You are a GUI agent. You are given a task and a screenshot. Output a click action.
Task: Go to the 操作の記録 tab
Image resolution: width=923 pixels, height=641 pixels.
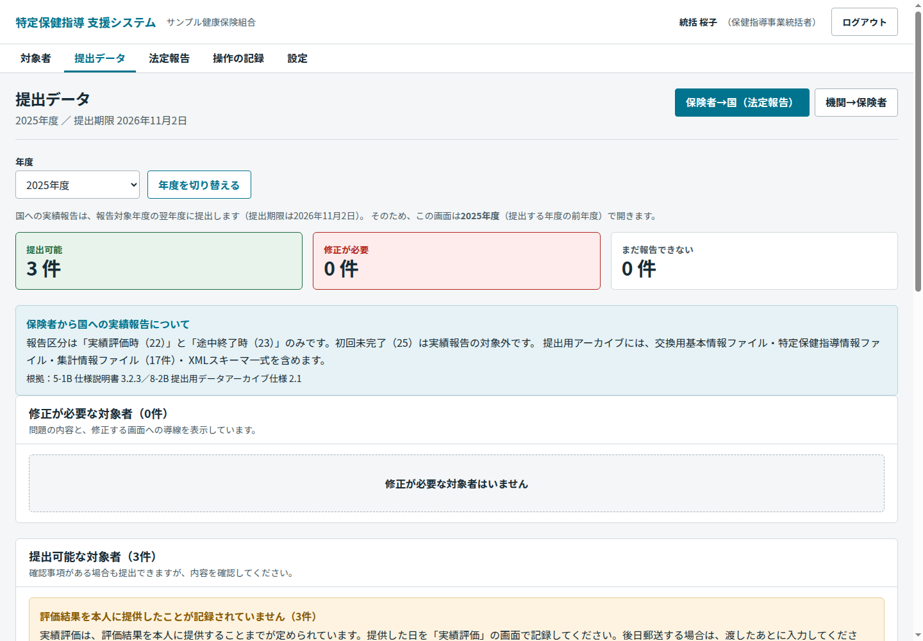[238, 58]
